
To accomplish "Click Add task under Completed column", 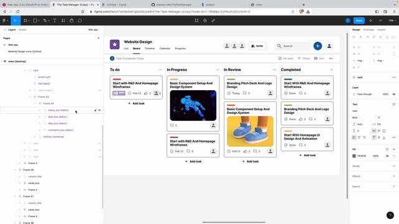I will (307, 155).
